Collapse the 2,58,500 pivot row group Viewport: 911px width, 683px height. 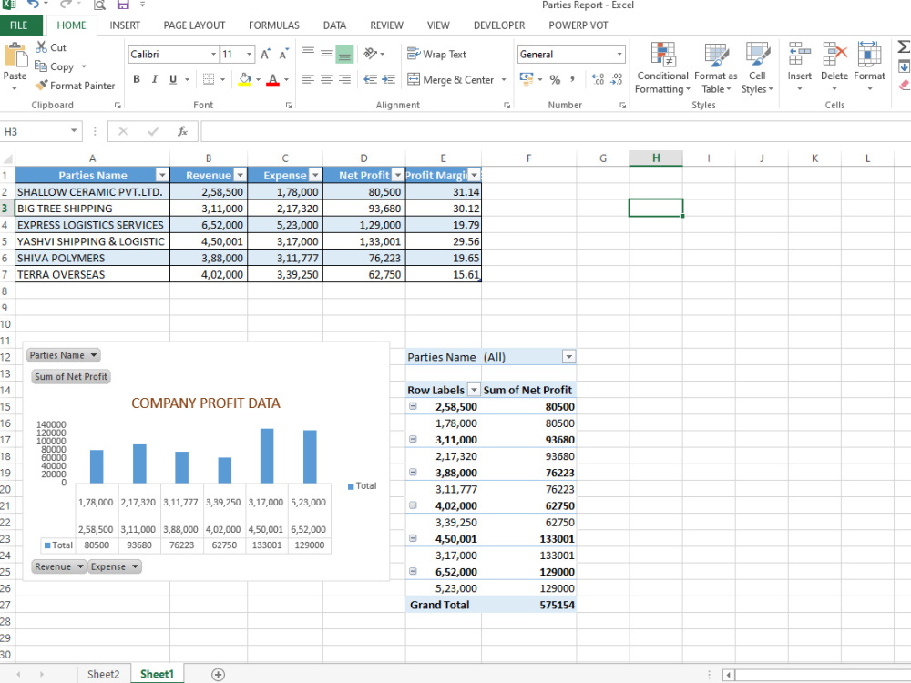point(413,406)
